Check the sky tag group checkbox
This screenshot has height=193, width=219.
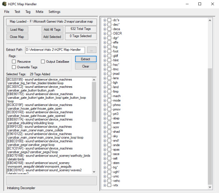[109, 136]
